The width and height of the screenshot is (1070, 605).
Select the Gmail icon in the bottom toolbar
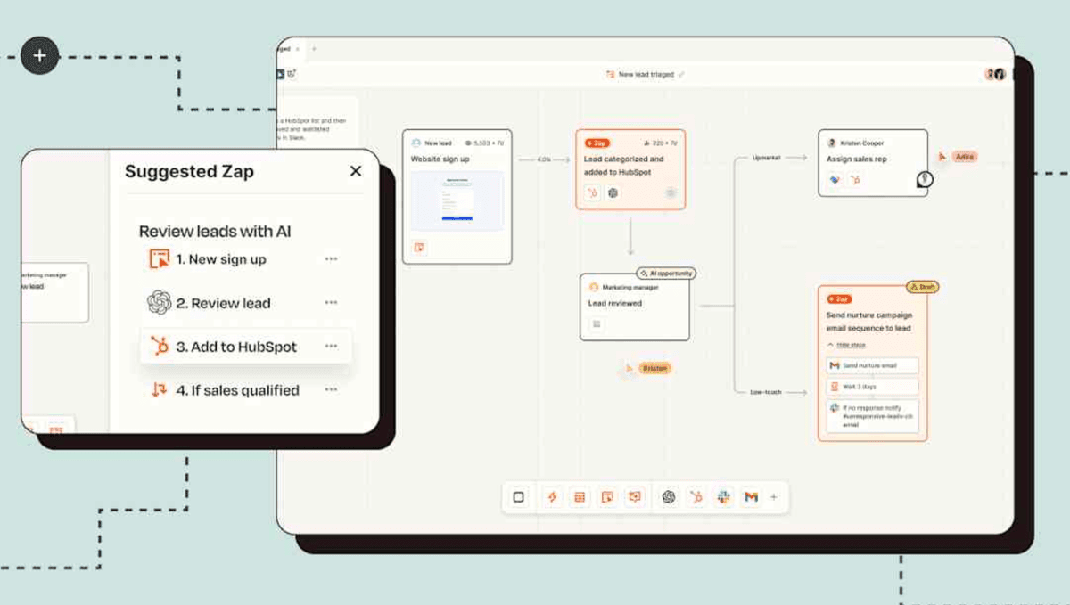(750, 497)
